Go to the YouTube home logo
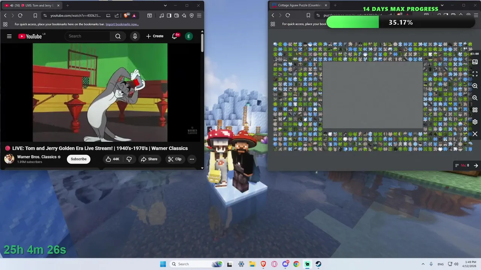The height and width of the screenshot is (270, 481). 30,36
